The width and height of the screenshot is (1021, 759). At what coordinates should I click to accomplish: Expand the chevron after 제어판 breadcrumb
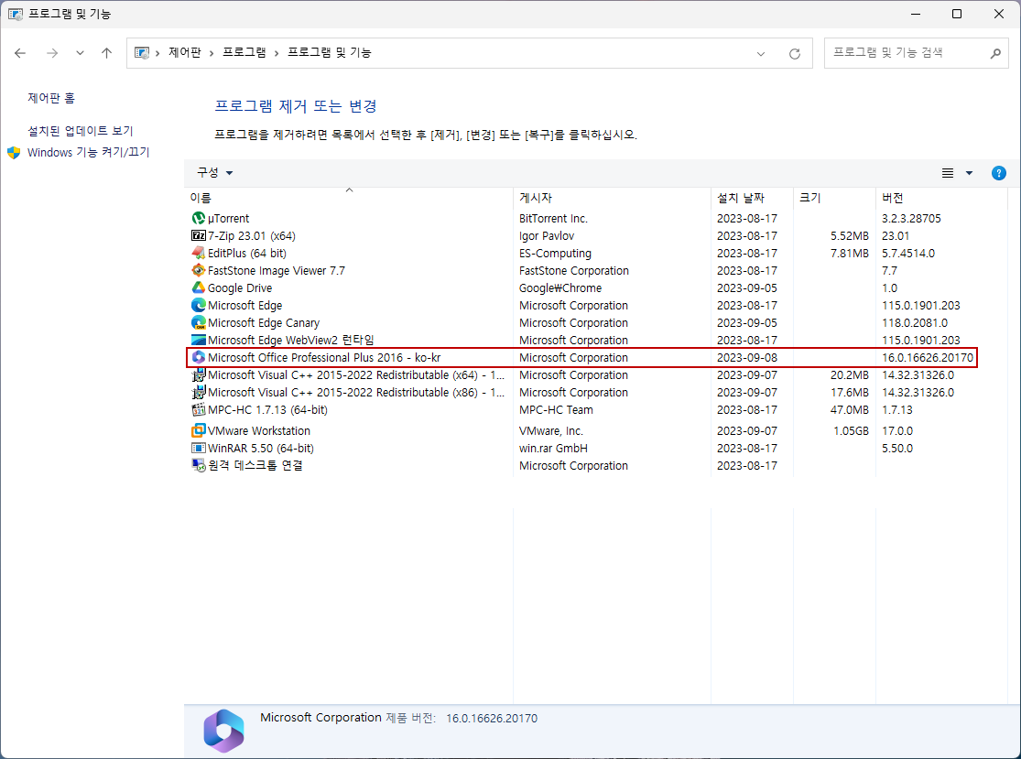[x=212, y=53]
